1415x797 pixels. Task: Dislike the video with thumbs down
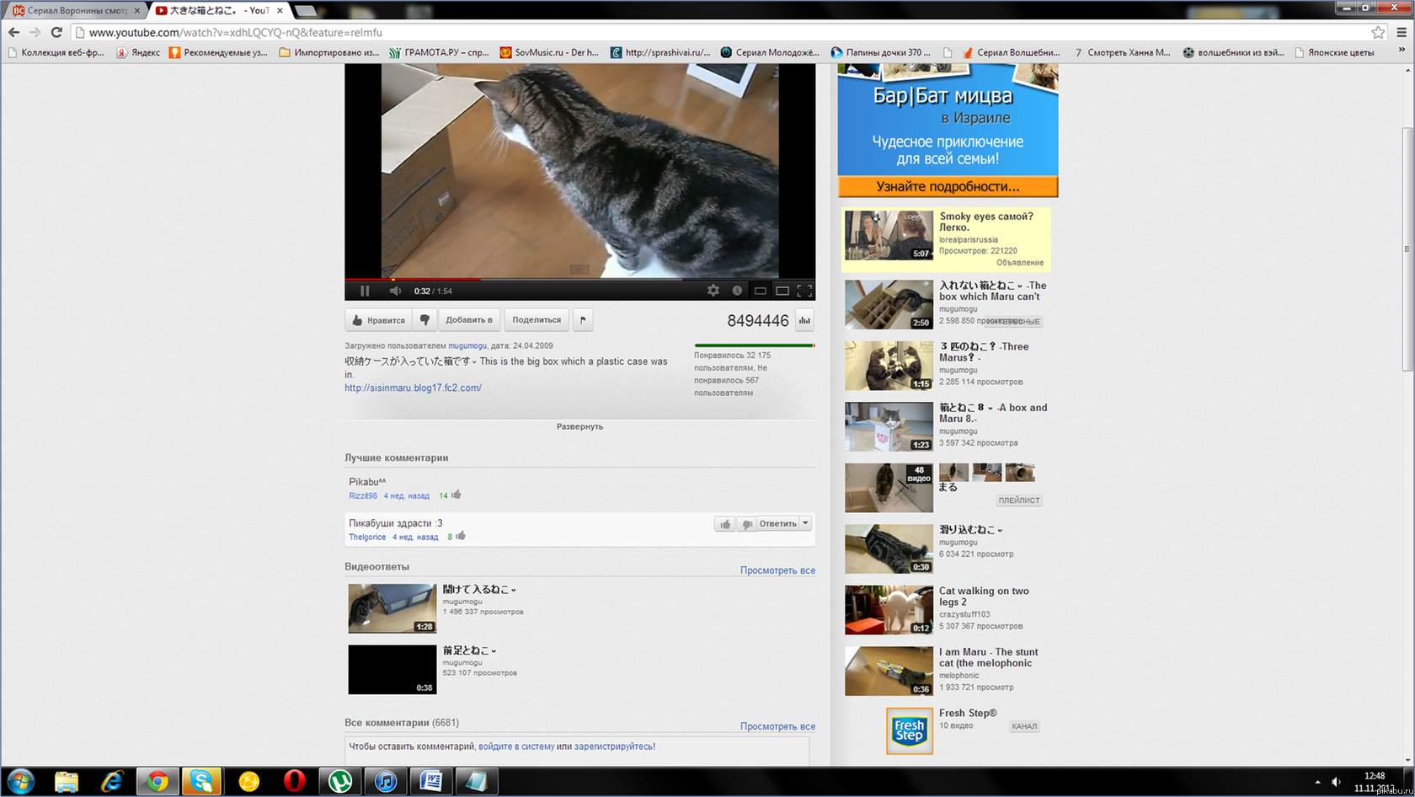[424, 320]
